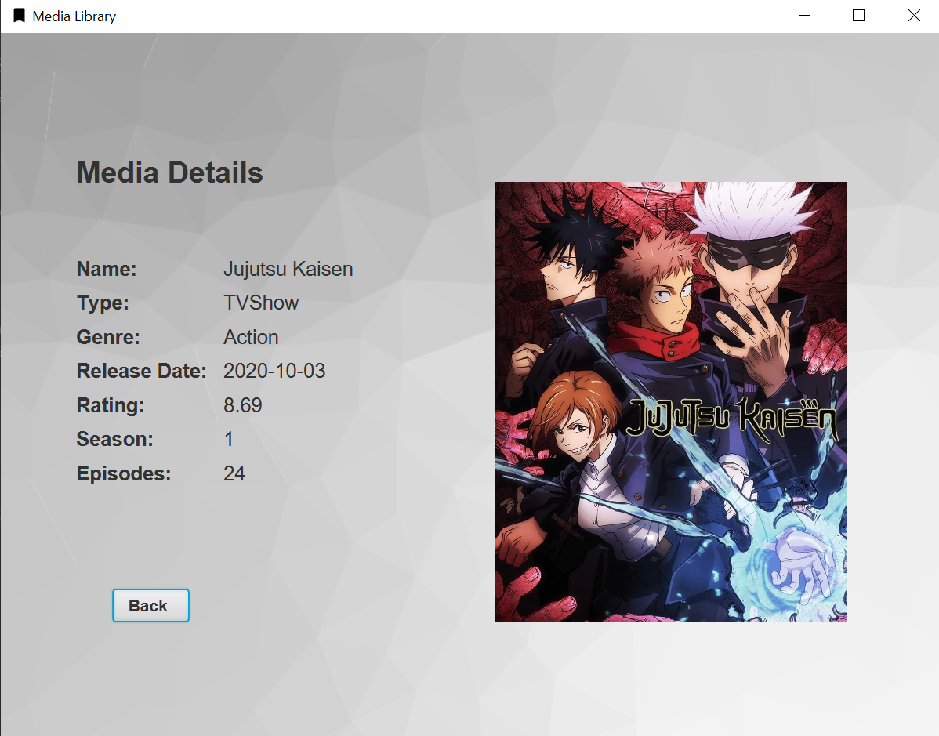The width and height of the screenshot is (939, 736).
Task: Click the rating value 8.69
Action: coord(243,405)
